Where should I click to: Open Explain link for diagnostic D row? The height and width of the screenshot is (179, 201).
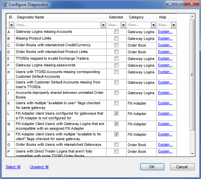point(165,52)
